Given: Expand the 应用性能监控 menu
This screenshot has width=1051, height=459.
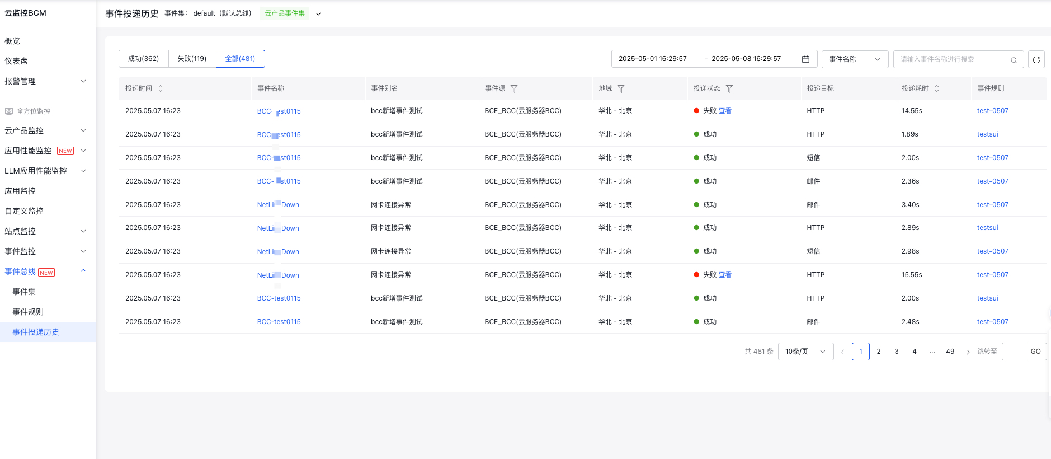Looking at the screenshot, I should click(x=83, y=151).
